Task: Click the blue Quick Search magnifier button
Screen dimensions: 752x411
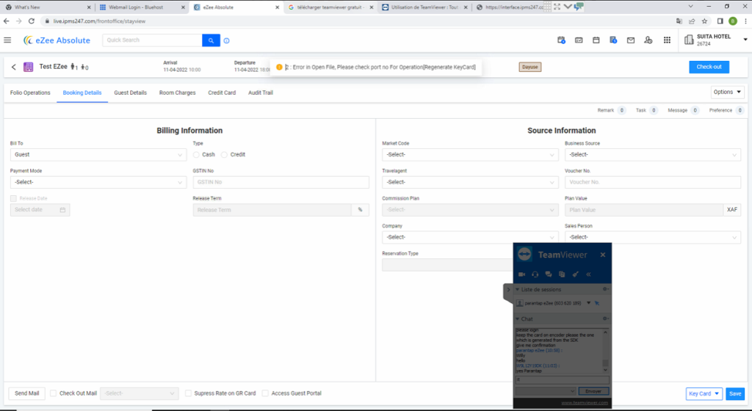Action: pos(211,40)
